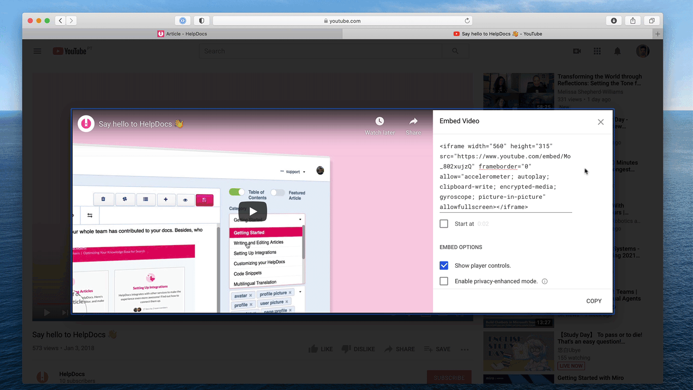Open the YouTube apps grid icon
This screenshot has width=693, height=390.
click(597, 51)
